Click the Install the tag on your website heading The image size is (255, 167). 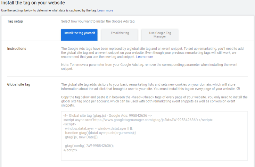33,3
